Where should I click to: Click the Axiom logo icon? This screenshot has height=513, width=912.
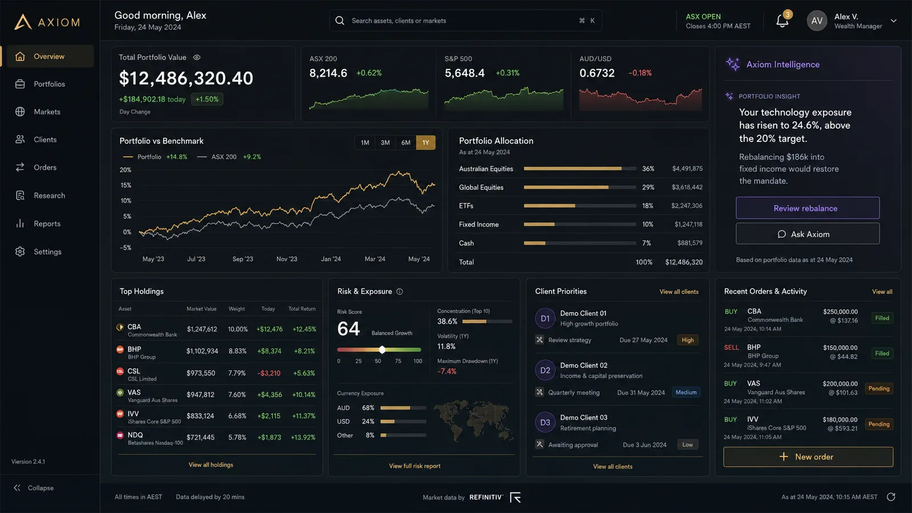(23, 22)
